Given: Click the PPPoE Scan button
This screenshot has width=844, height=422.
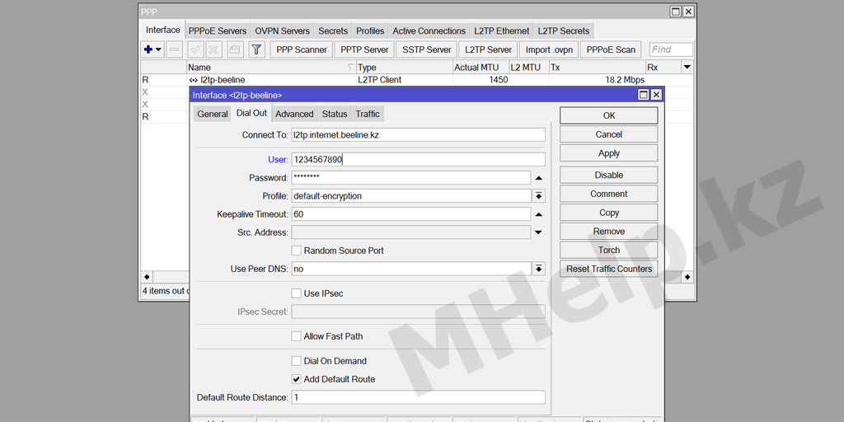Looking at the screenshot, I should coord(611,49).
